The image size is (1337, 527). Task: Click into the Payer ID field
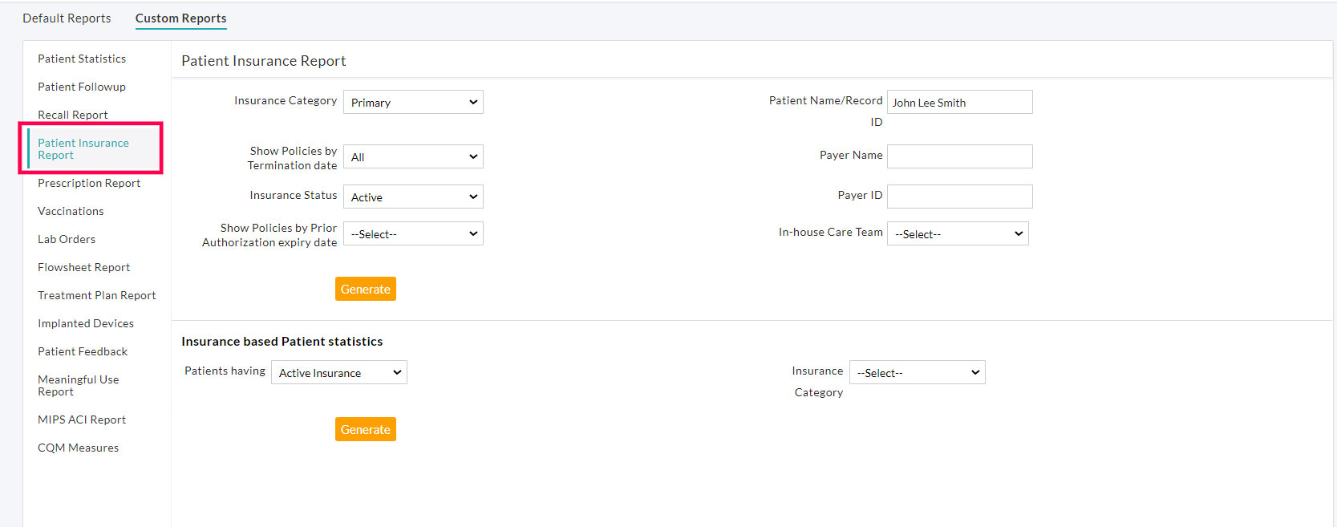(959, 197)
